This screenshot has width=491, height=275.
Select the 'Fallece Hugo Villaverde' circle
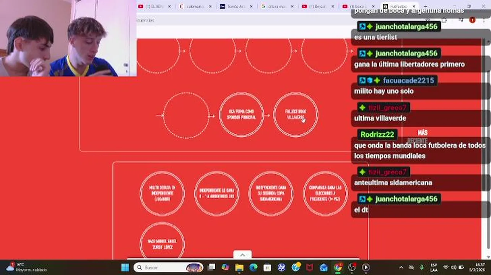(296, 115)
